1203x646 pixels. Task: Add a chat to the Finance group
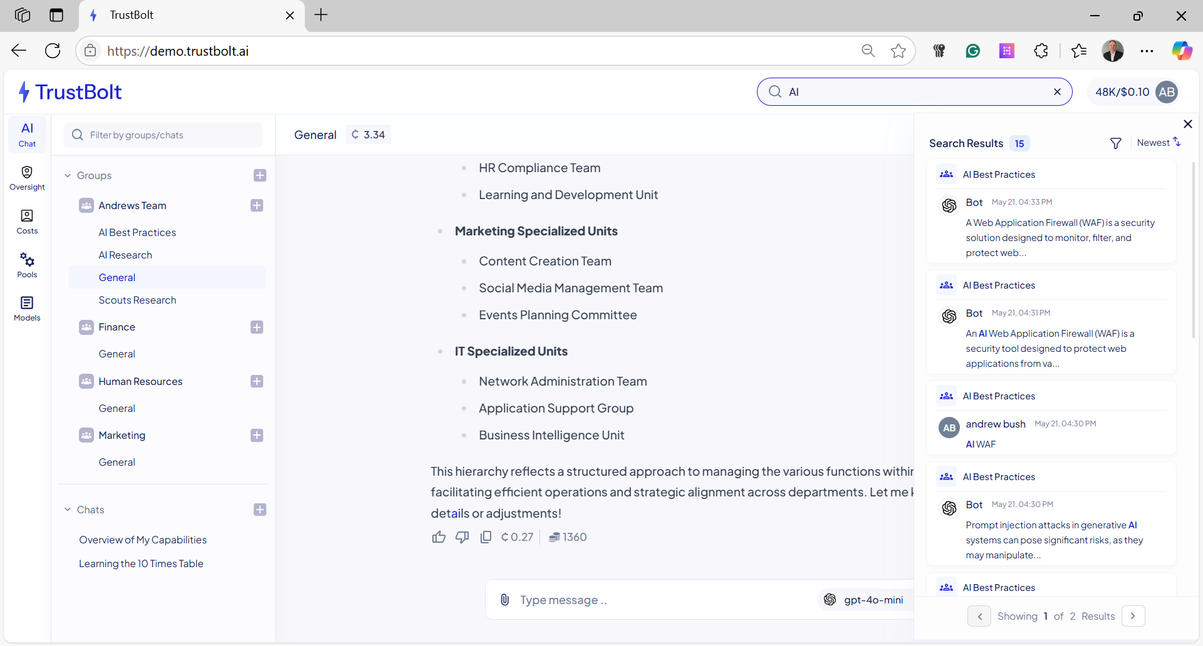coord(257,327)
